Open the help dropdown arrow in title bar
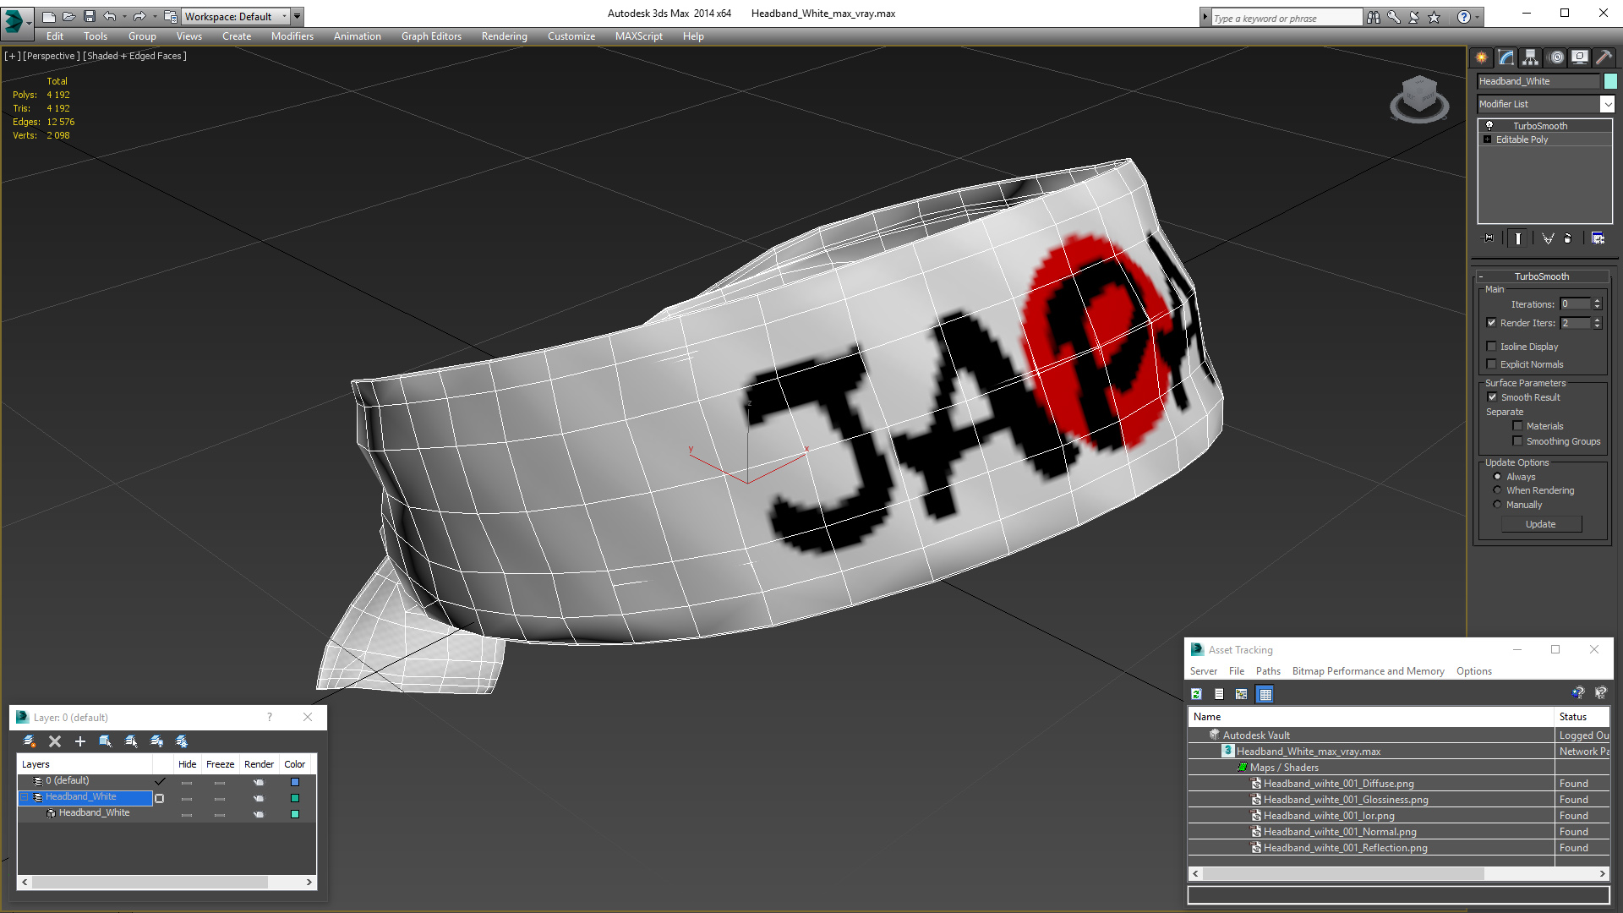This screenshot has width=1623, height=913. point(1477,17)
